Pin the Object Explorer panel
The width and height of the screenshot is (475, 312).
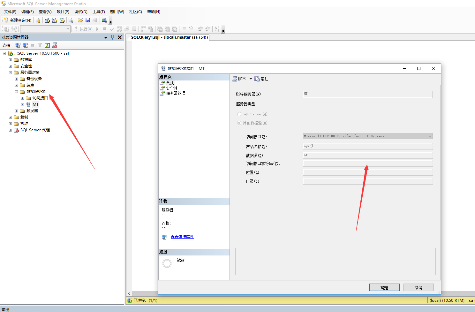112,37
